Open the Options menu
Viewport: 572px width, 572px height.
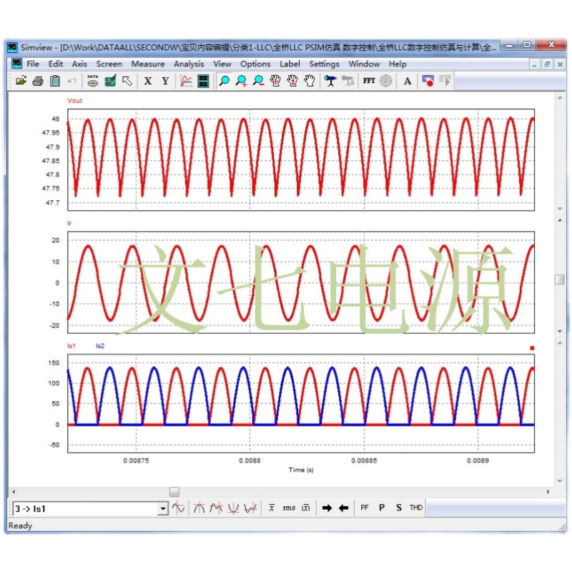(255, 64)
